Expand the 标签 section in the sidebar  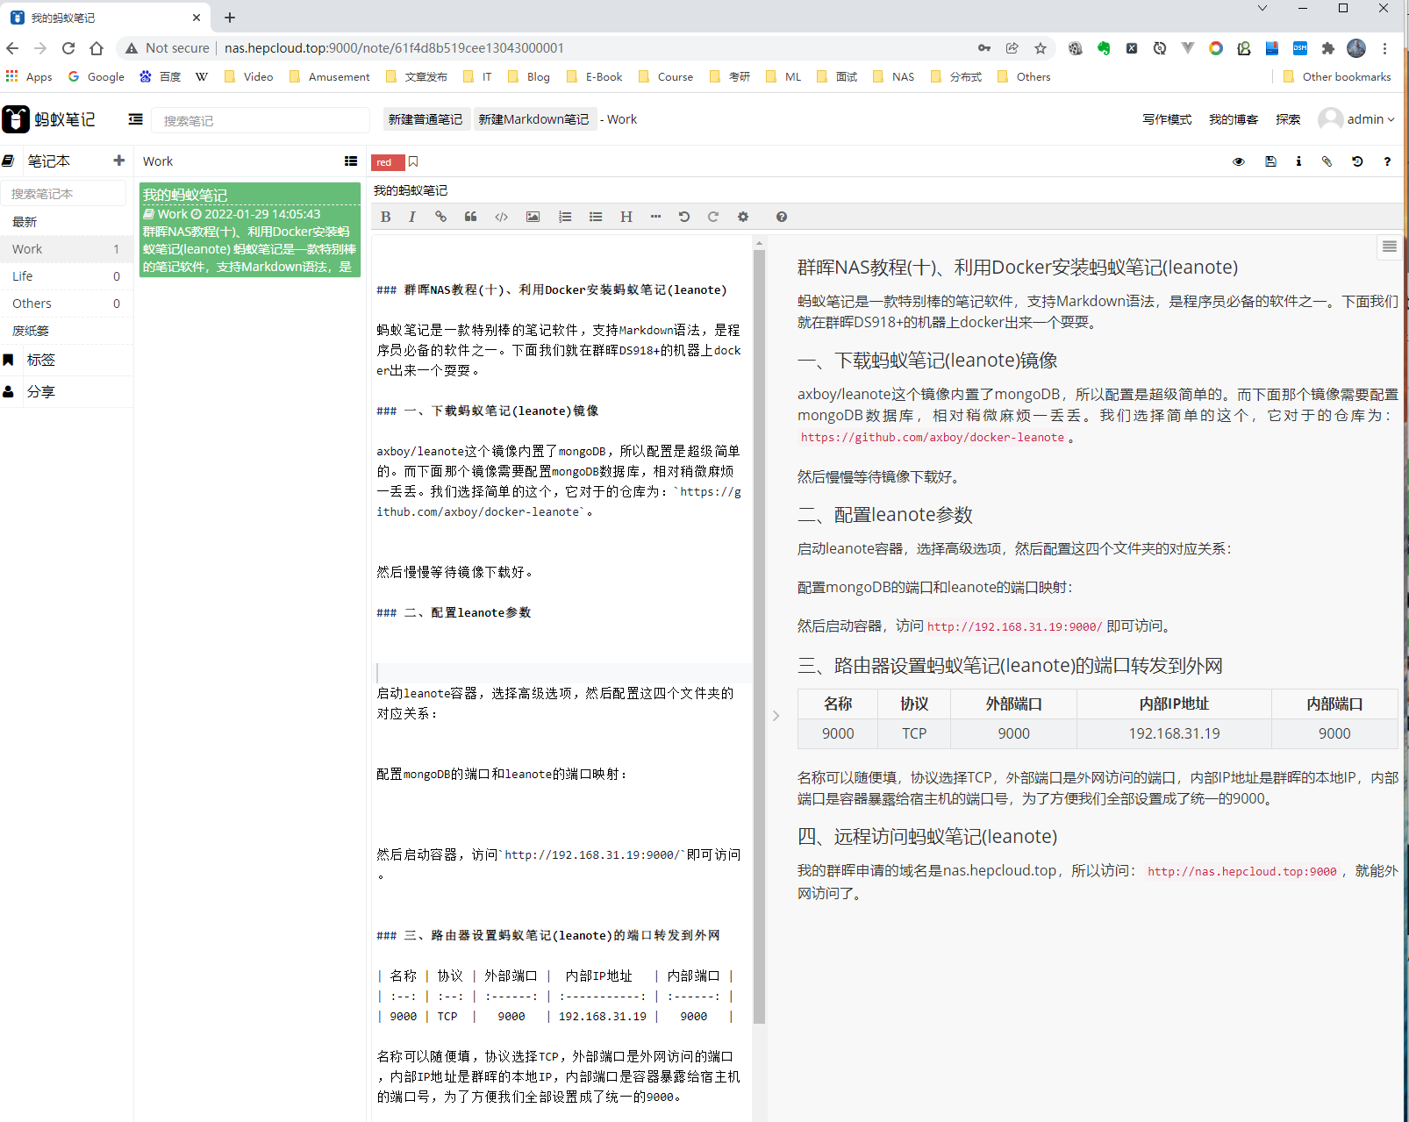(x=40, y=360)
